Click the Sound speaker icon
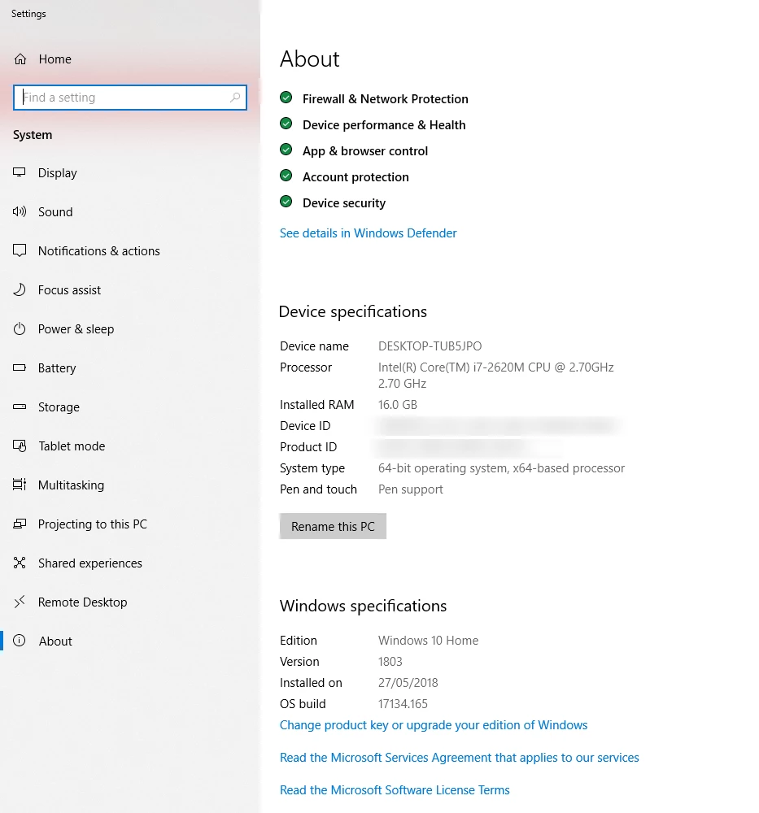This screenshot has height=813, width=759. point(20,211)
